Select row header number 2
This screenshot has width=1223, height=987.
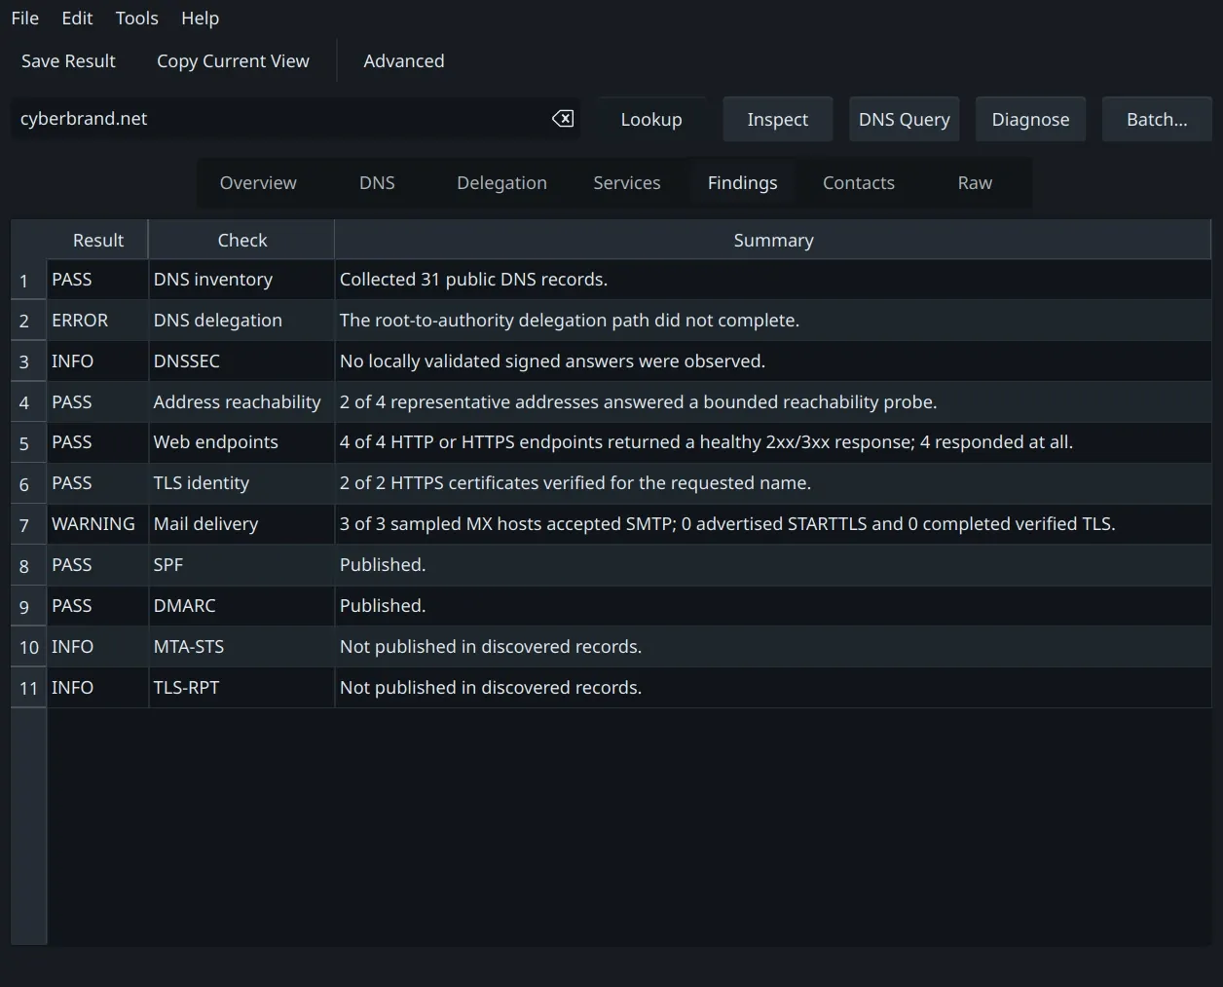[28, 321]
